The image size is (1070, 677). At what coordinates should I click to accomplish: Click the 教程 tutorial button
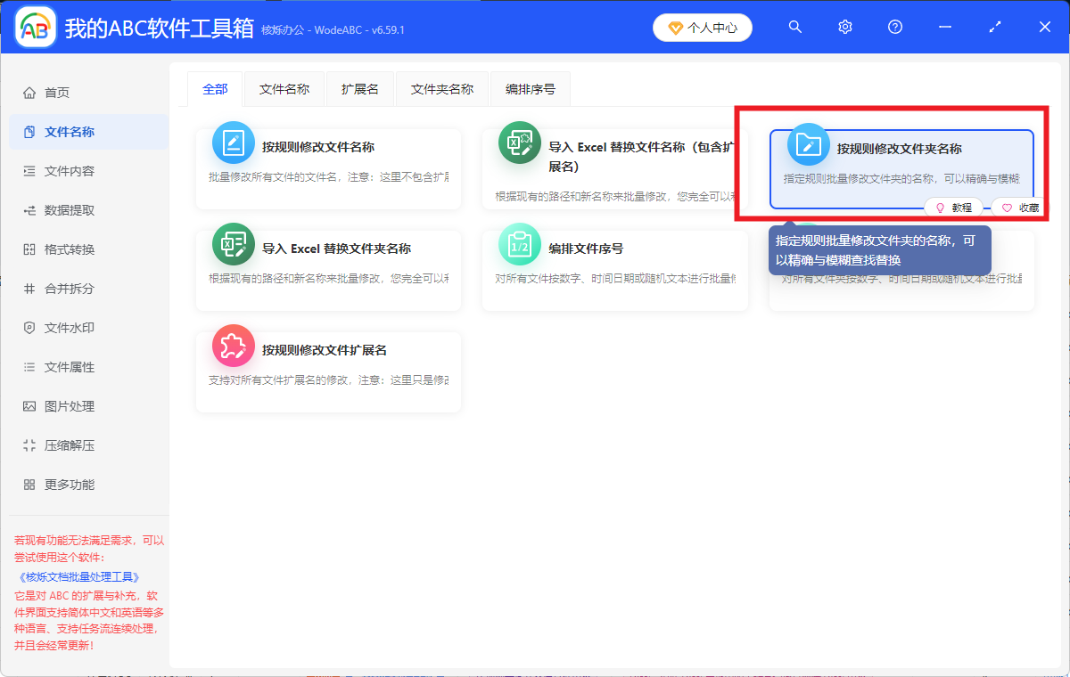pyautogui.click(x=955, y=208)
